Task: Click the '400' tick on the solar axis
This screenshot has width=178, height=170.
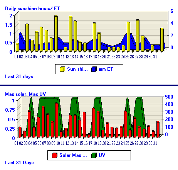Action: (x=169, y=104)
